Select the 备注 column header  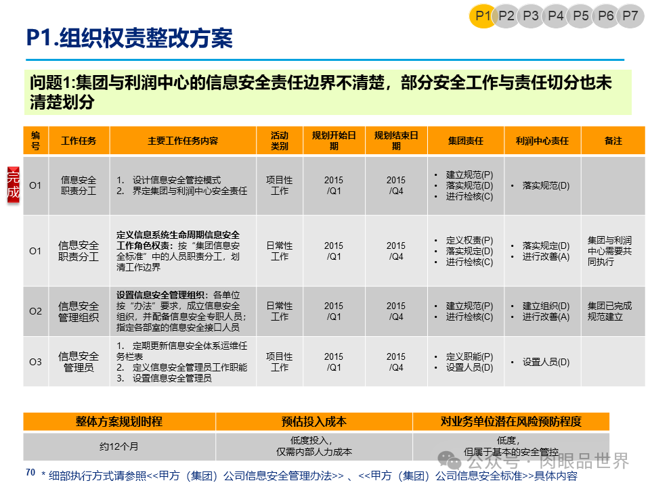613,141
